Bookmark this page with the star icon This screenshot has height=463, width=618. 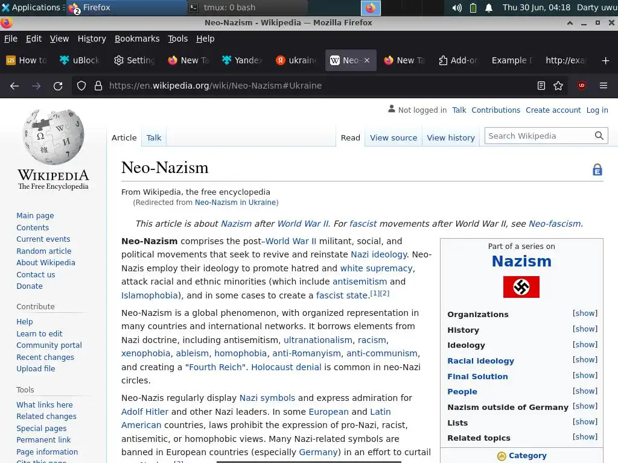(558, 86)
